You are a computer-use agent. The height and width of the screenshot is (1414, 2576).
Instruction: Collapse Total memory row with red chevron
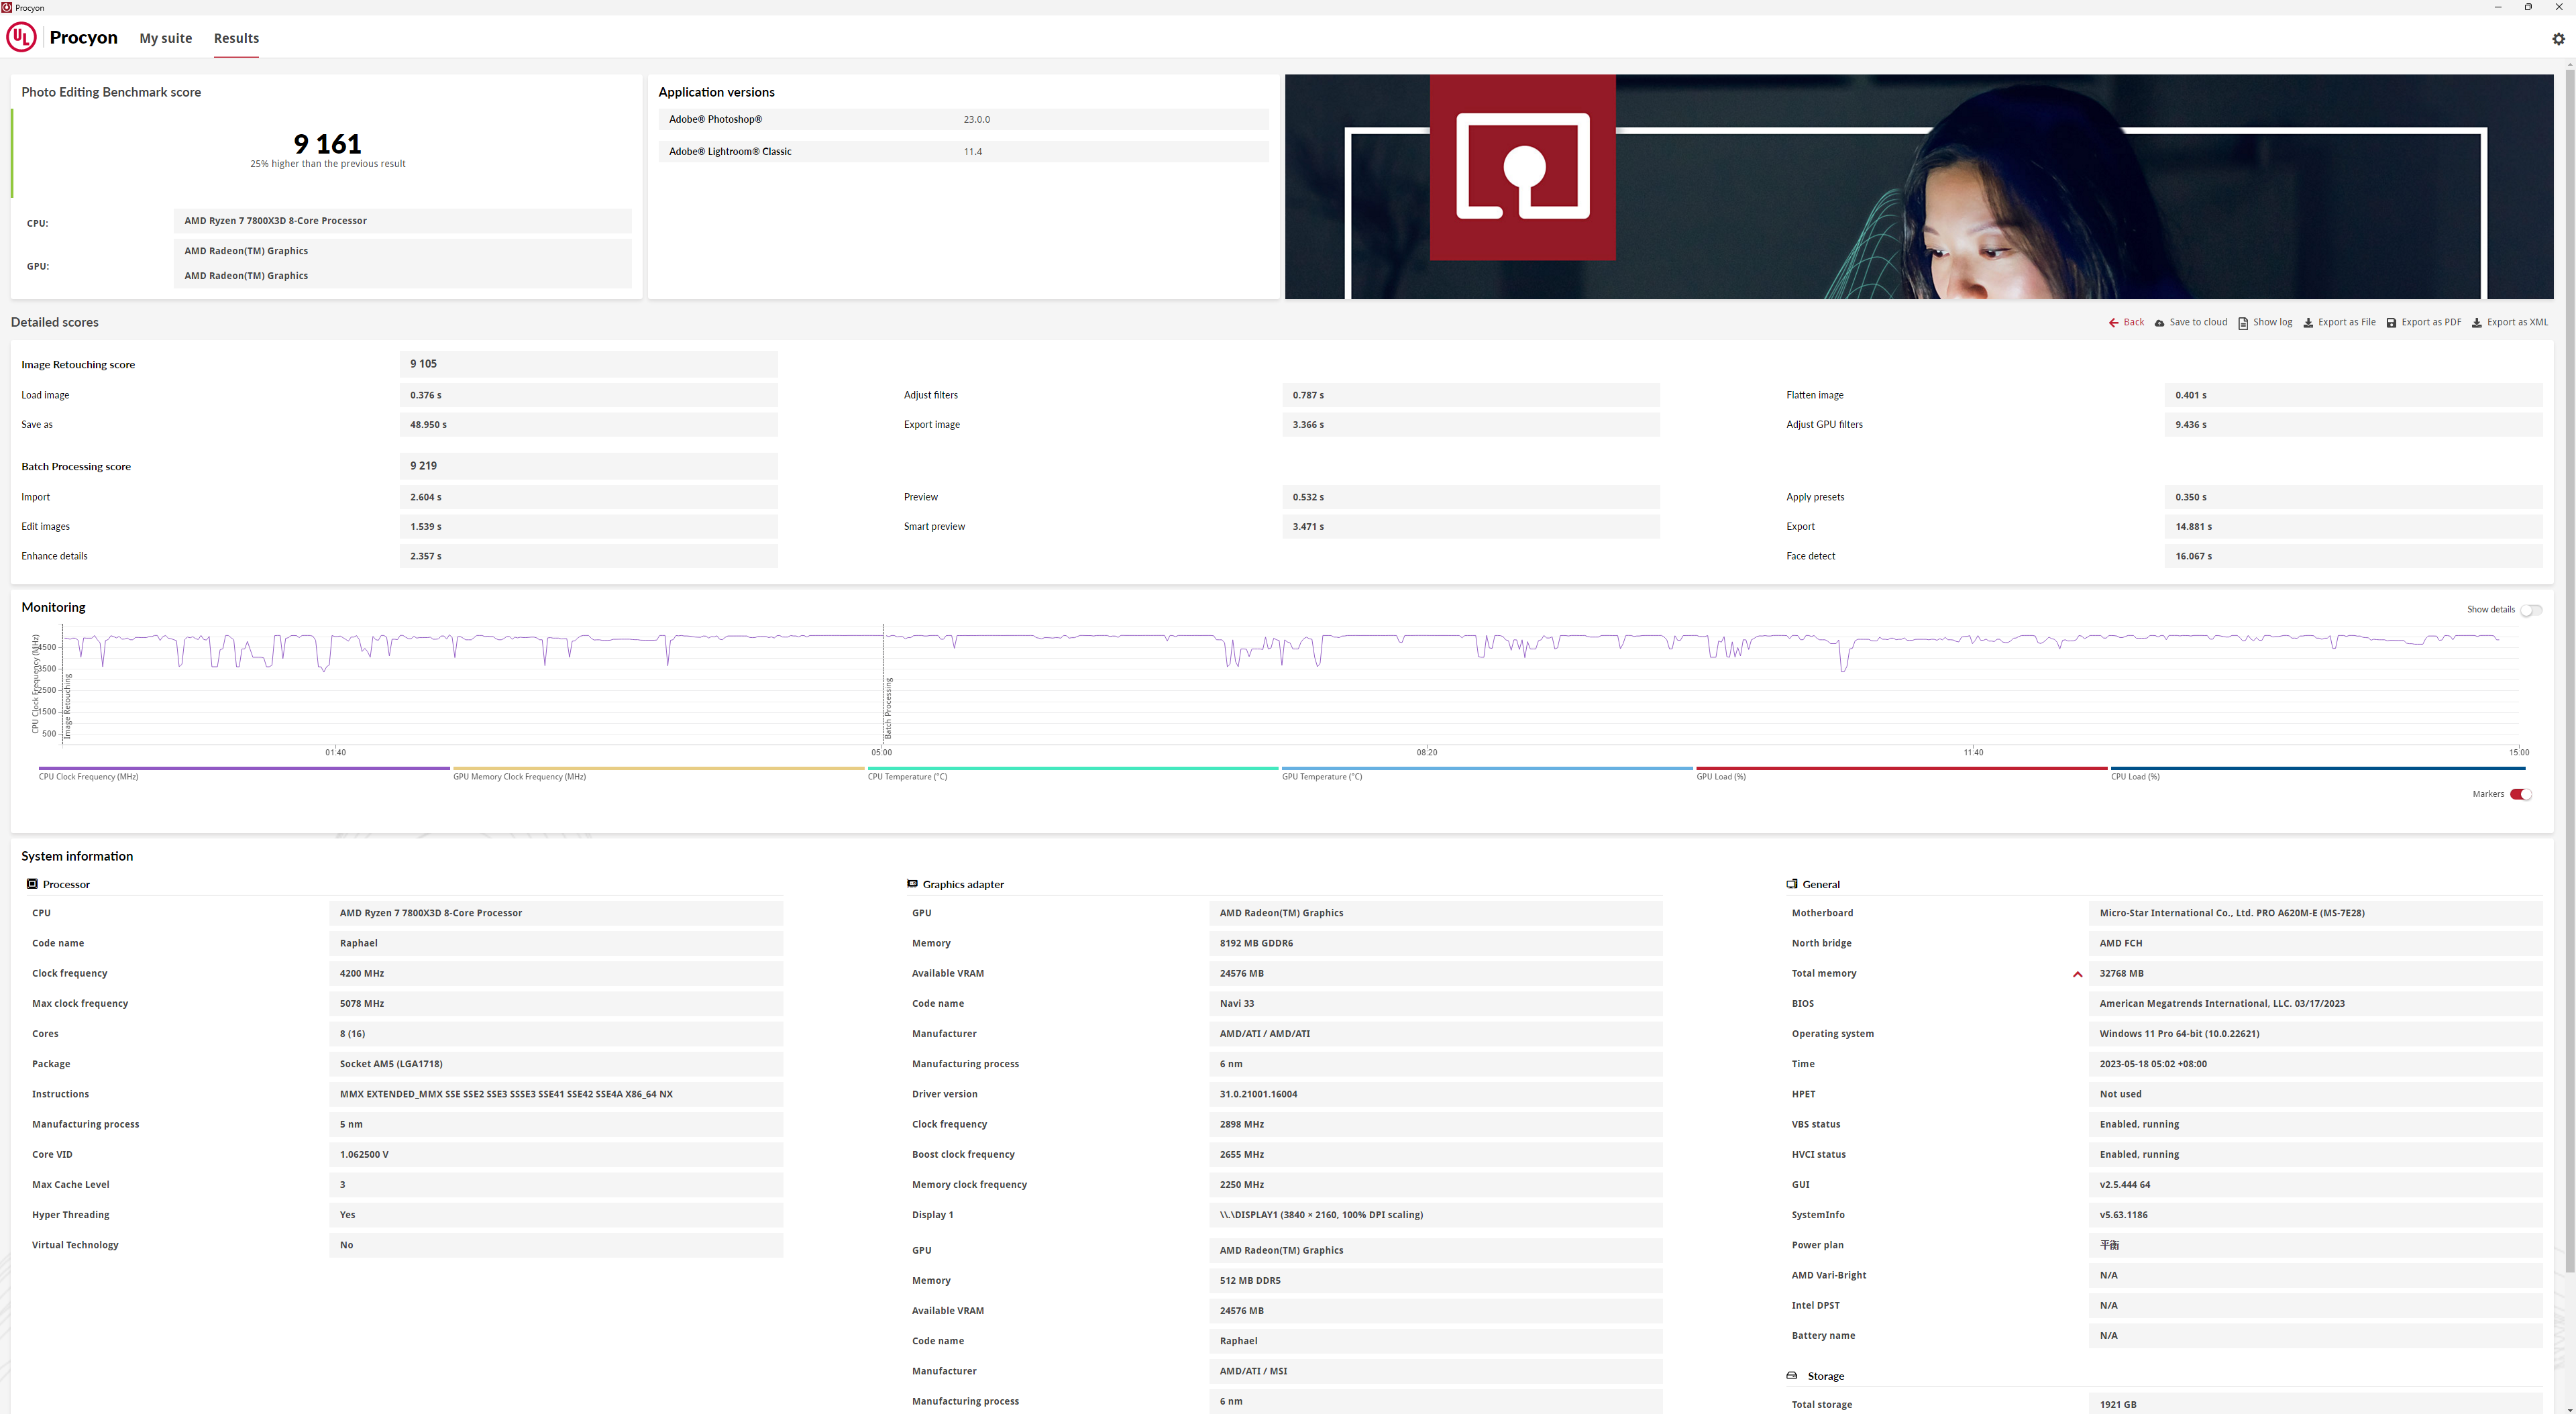pyautogui.click(x=2077, y=974)
